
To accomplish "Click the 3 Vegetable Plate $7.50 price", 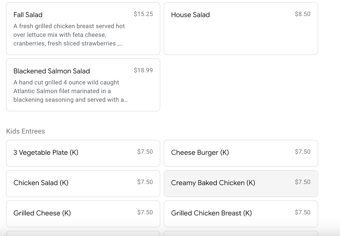I will [x=145, y=152].
